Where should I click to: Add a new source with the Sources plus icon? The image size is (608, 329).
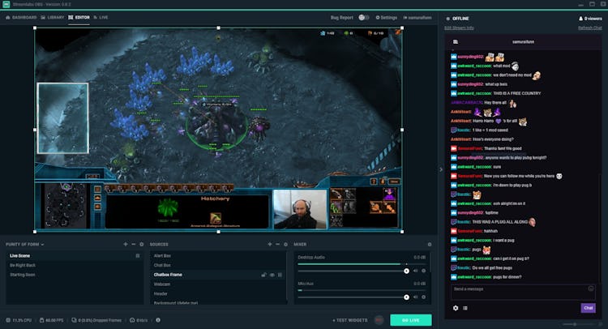269,245
